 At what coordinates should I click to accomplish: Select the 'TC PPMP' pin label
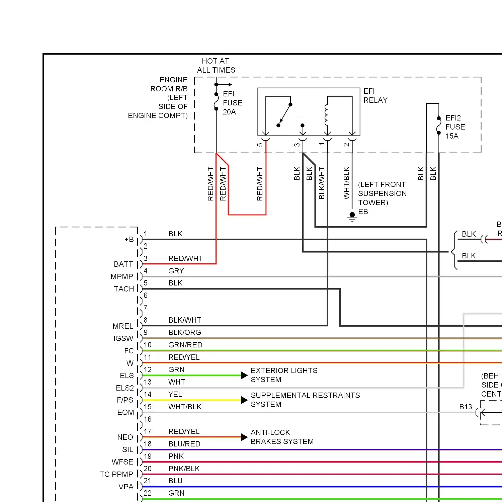116,475
